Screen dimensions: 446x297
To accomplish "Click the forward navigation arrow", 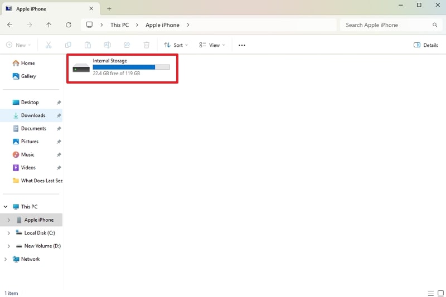I will pyautogui.click(x=30, y=25).
